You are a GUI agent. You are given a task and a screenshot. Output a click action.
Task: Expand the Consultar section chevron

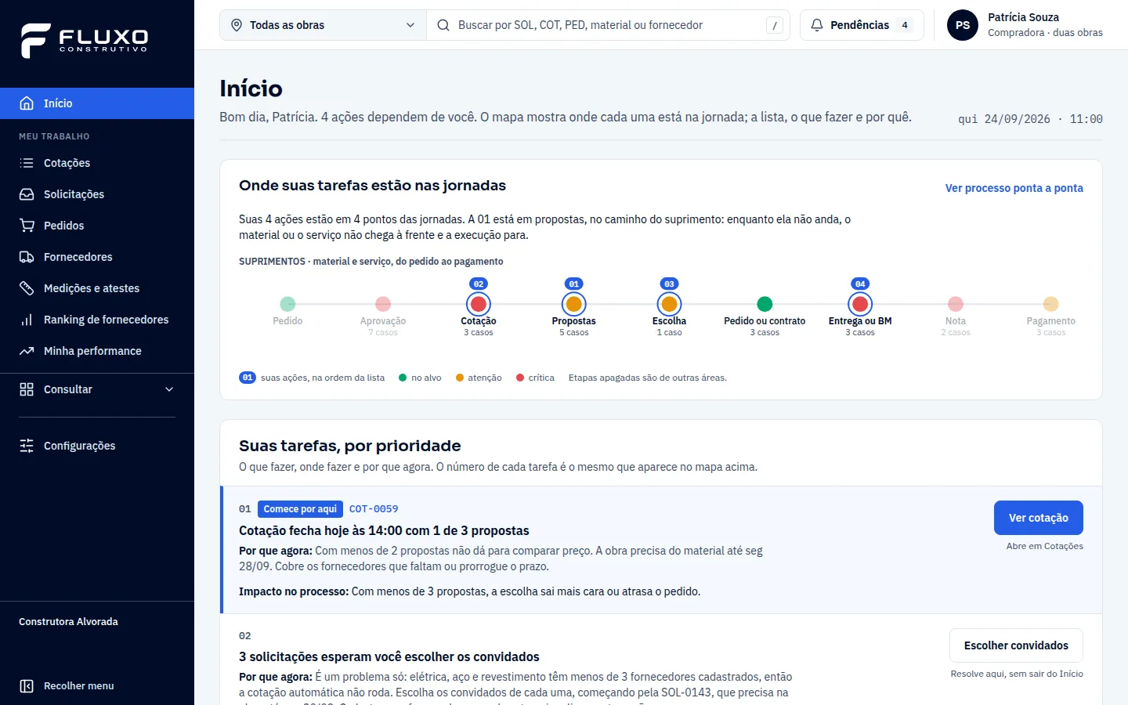pos(169,389)
